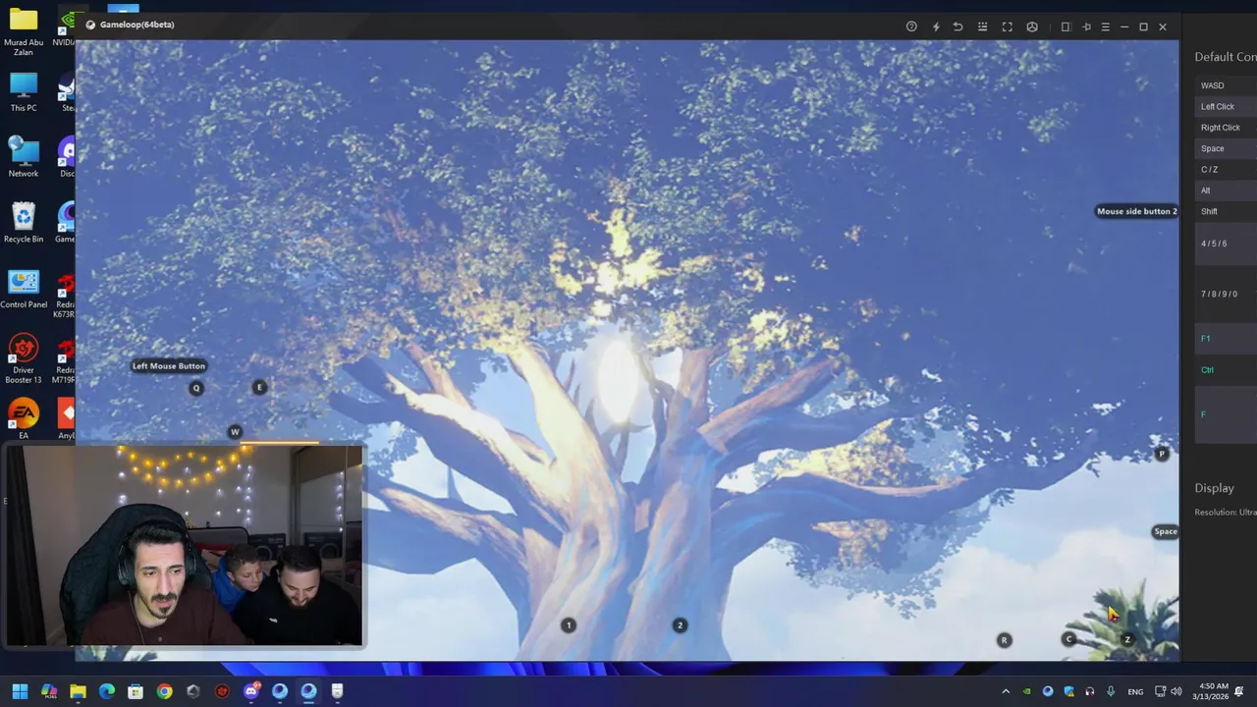
Task: Click the P key mapping overlay
Action: coord(1162,454)
